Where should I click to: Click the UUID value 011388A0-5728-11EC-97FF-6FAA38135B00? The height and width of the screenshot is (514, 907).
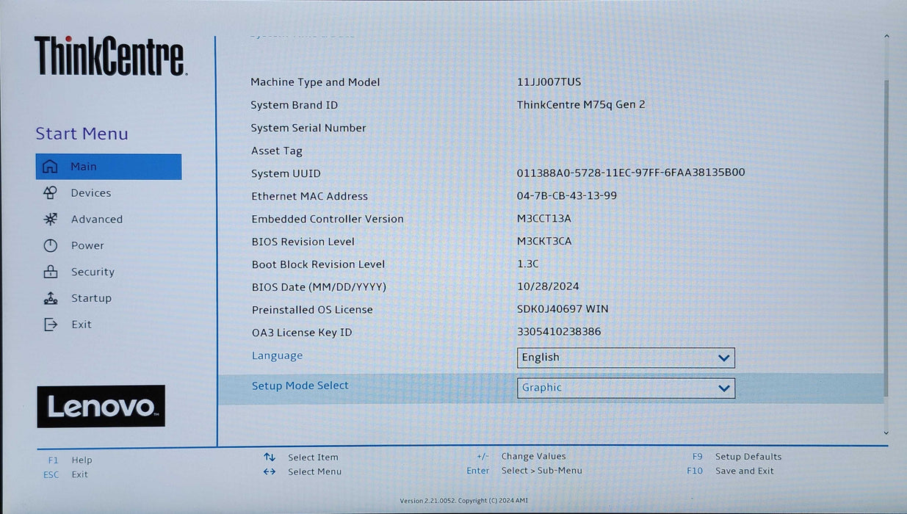631,173
